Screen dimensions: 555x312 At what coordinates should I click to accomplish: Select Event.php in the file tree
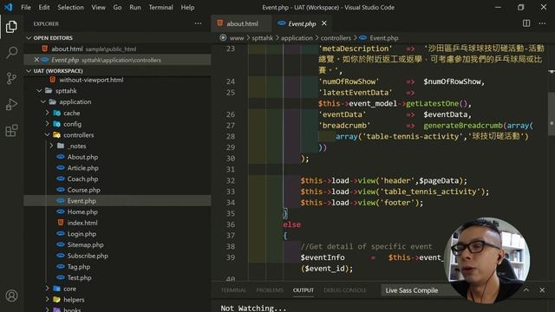click(118, 200)
